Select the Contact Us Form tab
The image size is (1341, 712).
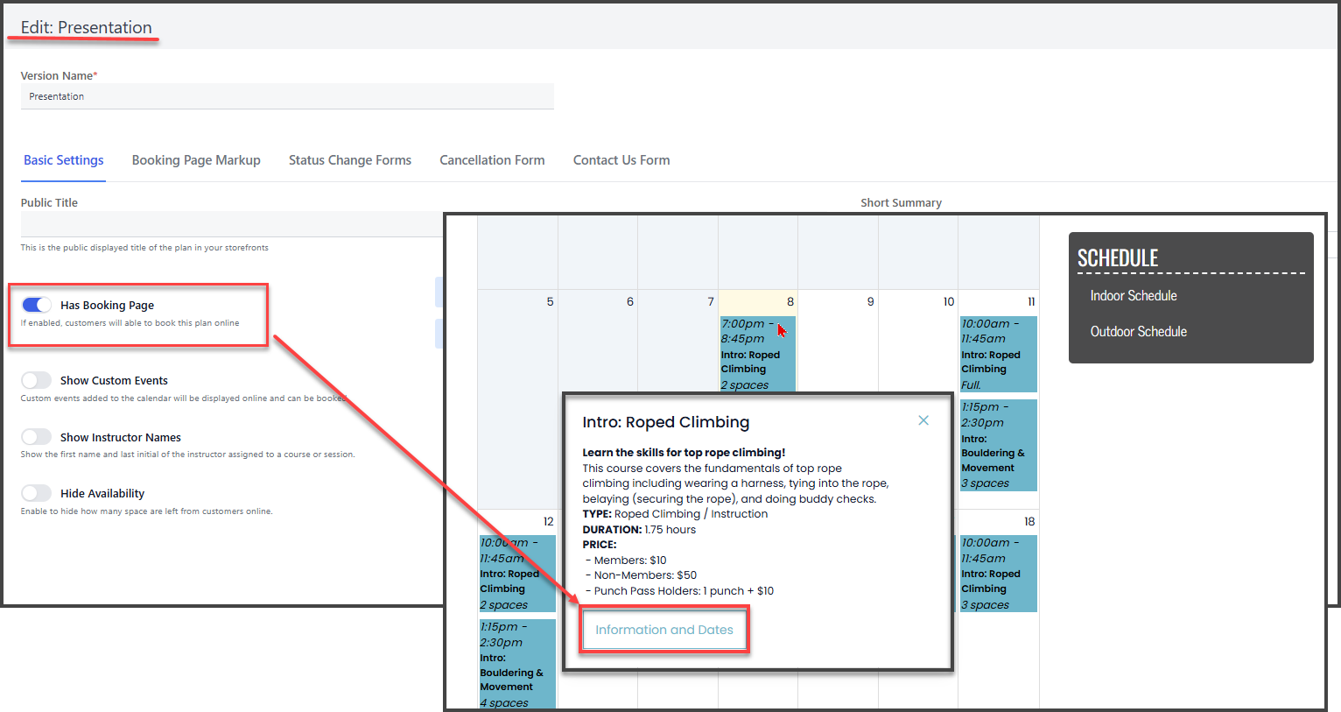(x=621, y=160)
